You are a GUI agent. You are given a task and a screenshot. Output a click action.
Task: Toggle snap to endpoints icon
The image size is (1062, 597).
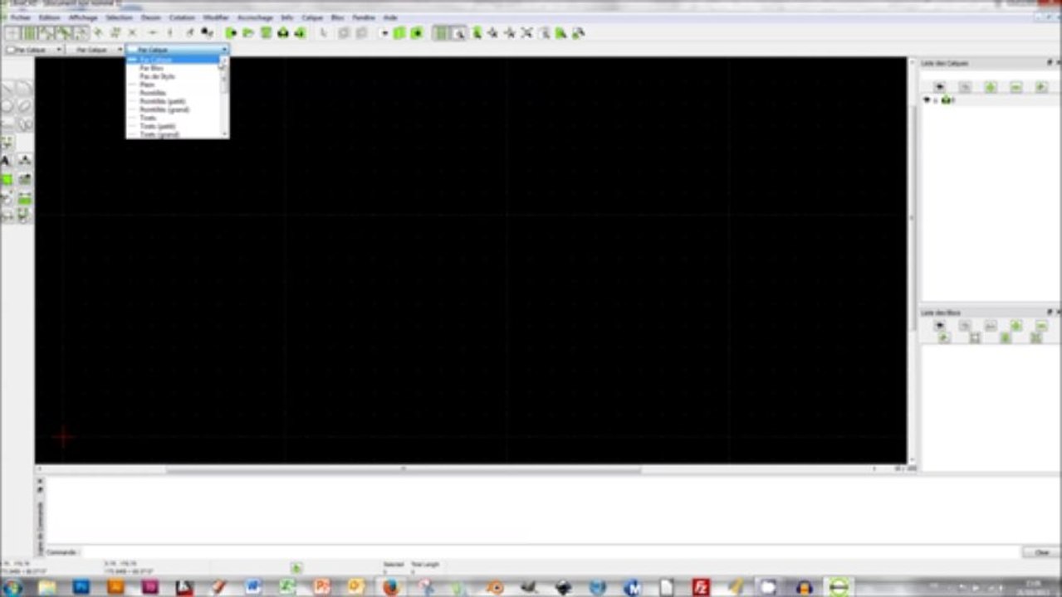pos(46,33)
